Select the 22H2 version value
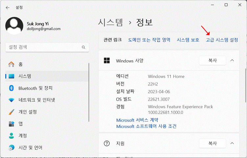The image size is (247, 158). point(153,84)
